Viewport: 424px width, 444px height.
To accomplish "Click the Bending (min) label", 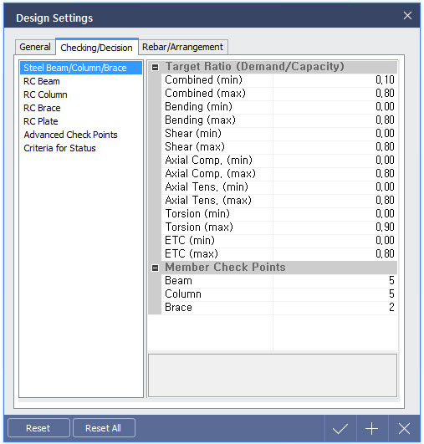I will (x=198, y=106).
